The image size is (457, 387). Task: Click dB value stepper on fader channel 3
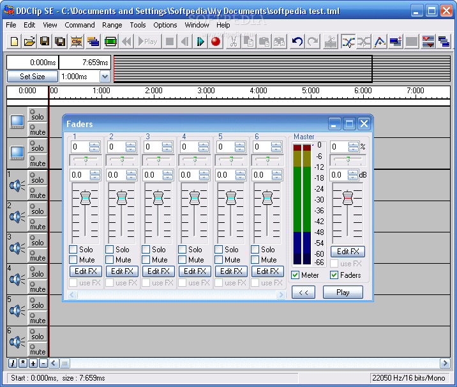[167, 175]
